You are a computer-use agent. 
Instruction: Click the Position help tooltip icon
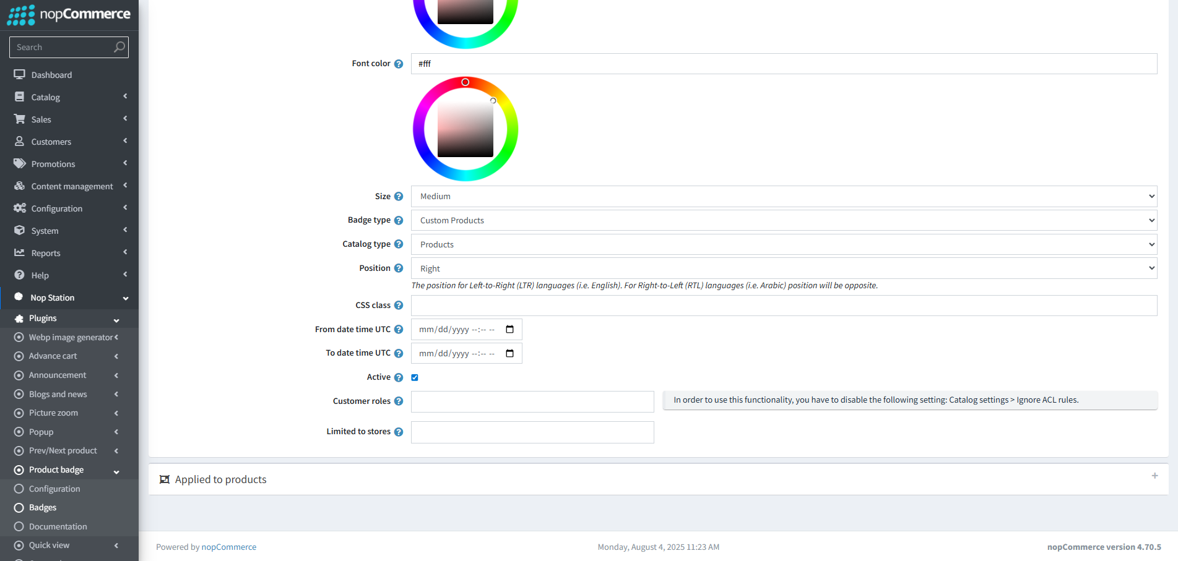tap(399, 268)
